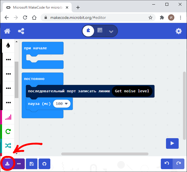Open the Radio signal bars category
187x172 pixels.
click(8, 117)
